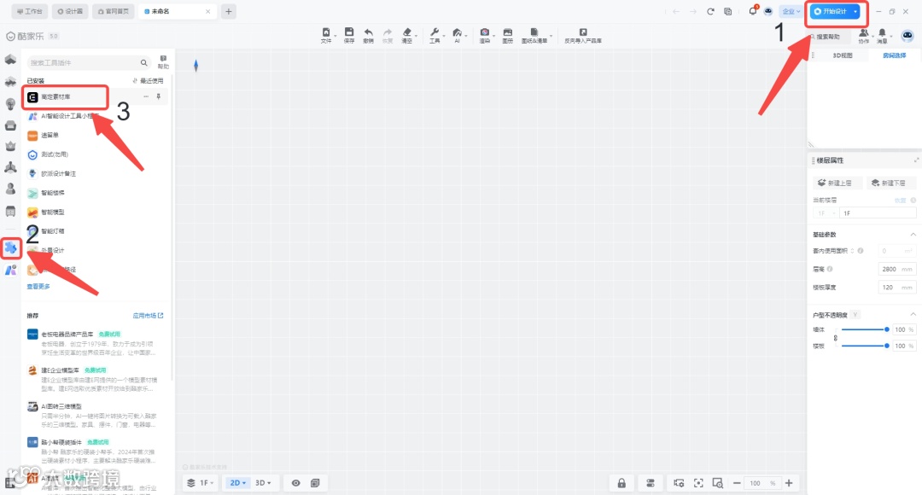Click the 查看更多 link
This screenshot has width=922, height=495.
[x=38, y=286]
